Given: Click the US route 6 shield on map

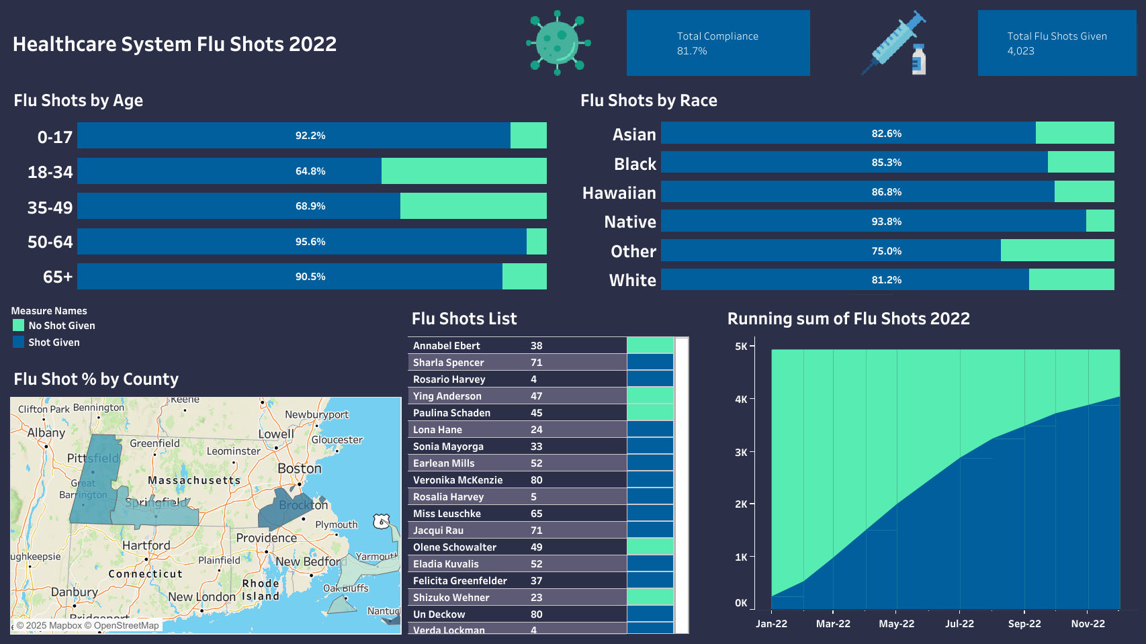Looking at the screenshot, I should click(x=382, y=521).
